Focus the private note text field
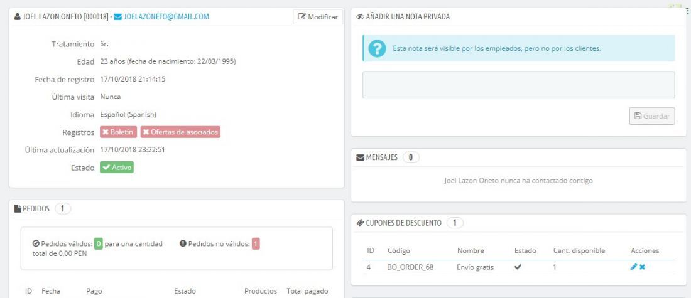691x298 pixels. tap(518, 85)
